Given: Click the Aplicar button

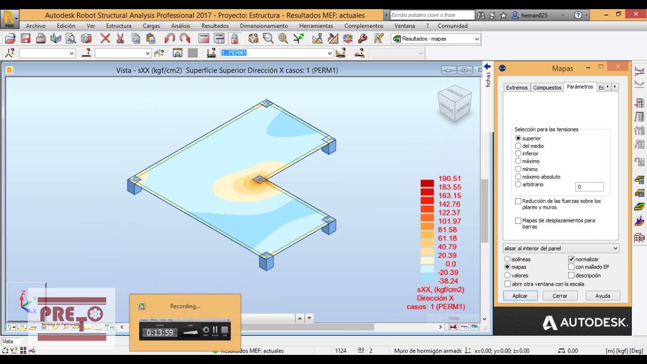Looking at the screenshot, I should 520,296.
